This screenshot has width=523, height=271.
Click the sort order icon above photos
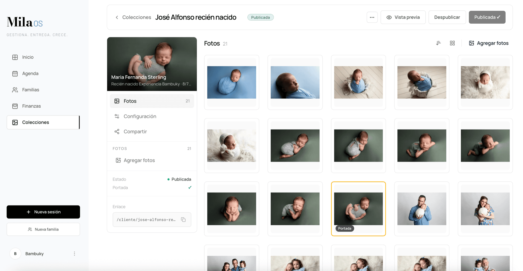tap(438, 43)
